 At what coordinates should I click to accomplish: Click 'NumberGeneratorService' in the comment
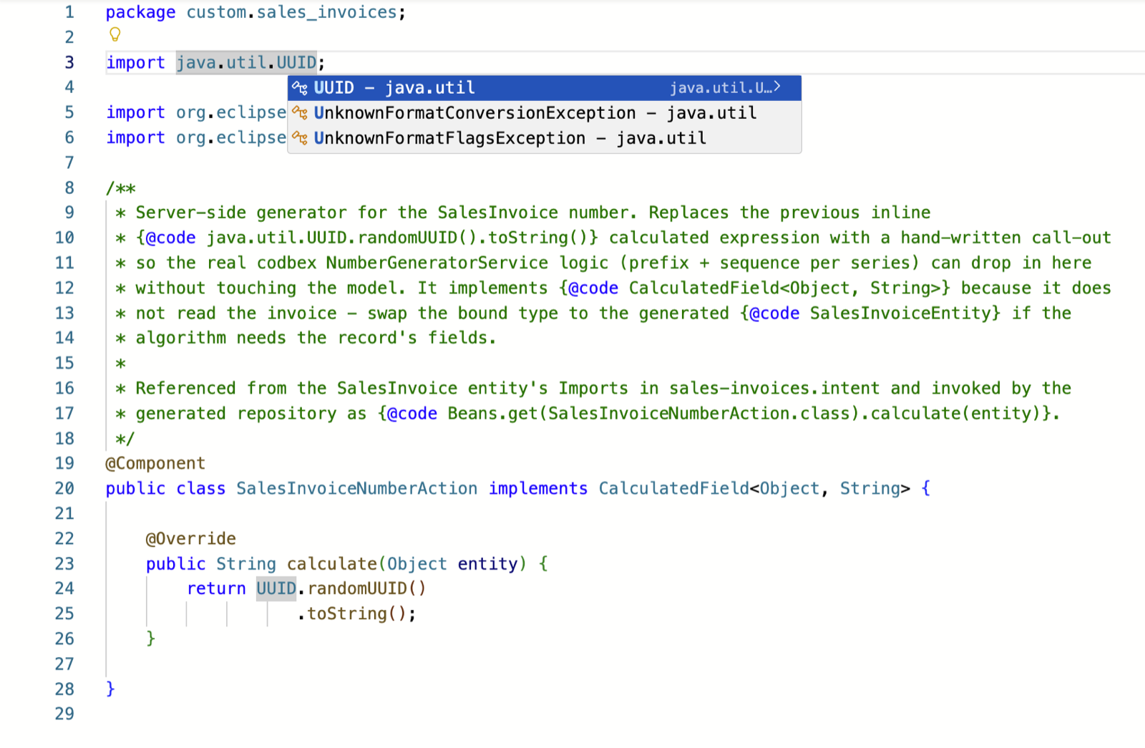tap(437, 263)
